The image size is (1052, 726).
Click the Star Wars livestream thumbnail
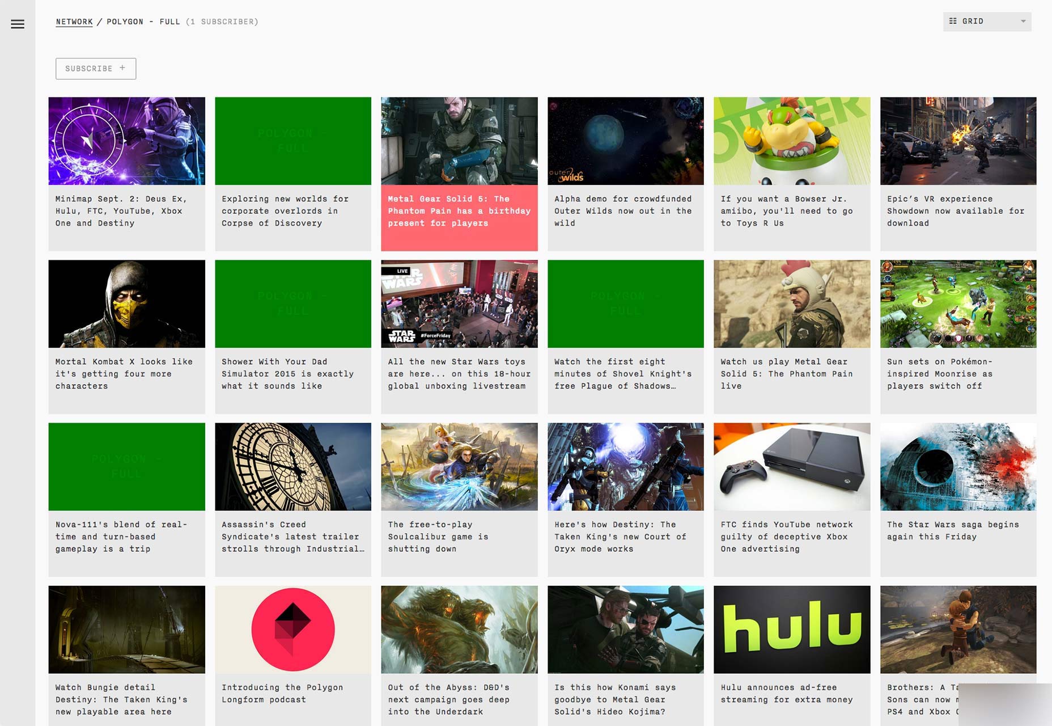(x=459, y=304)
